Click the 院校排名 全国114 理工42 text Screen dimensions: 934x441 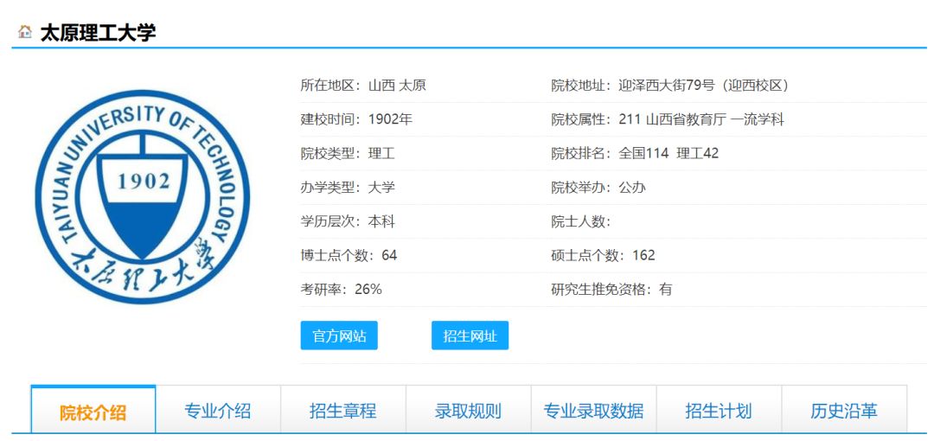click(635, 154)
